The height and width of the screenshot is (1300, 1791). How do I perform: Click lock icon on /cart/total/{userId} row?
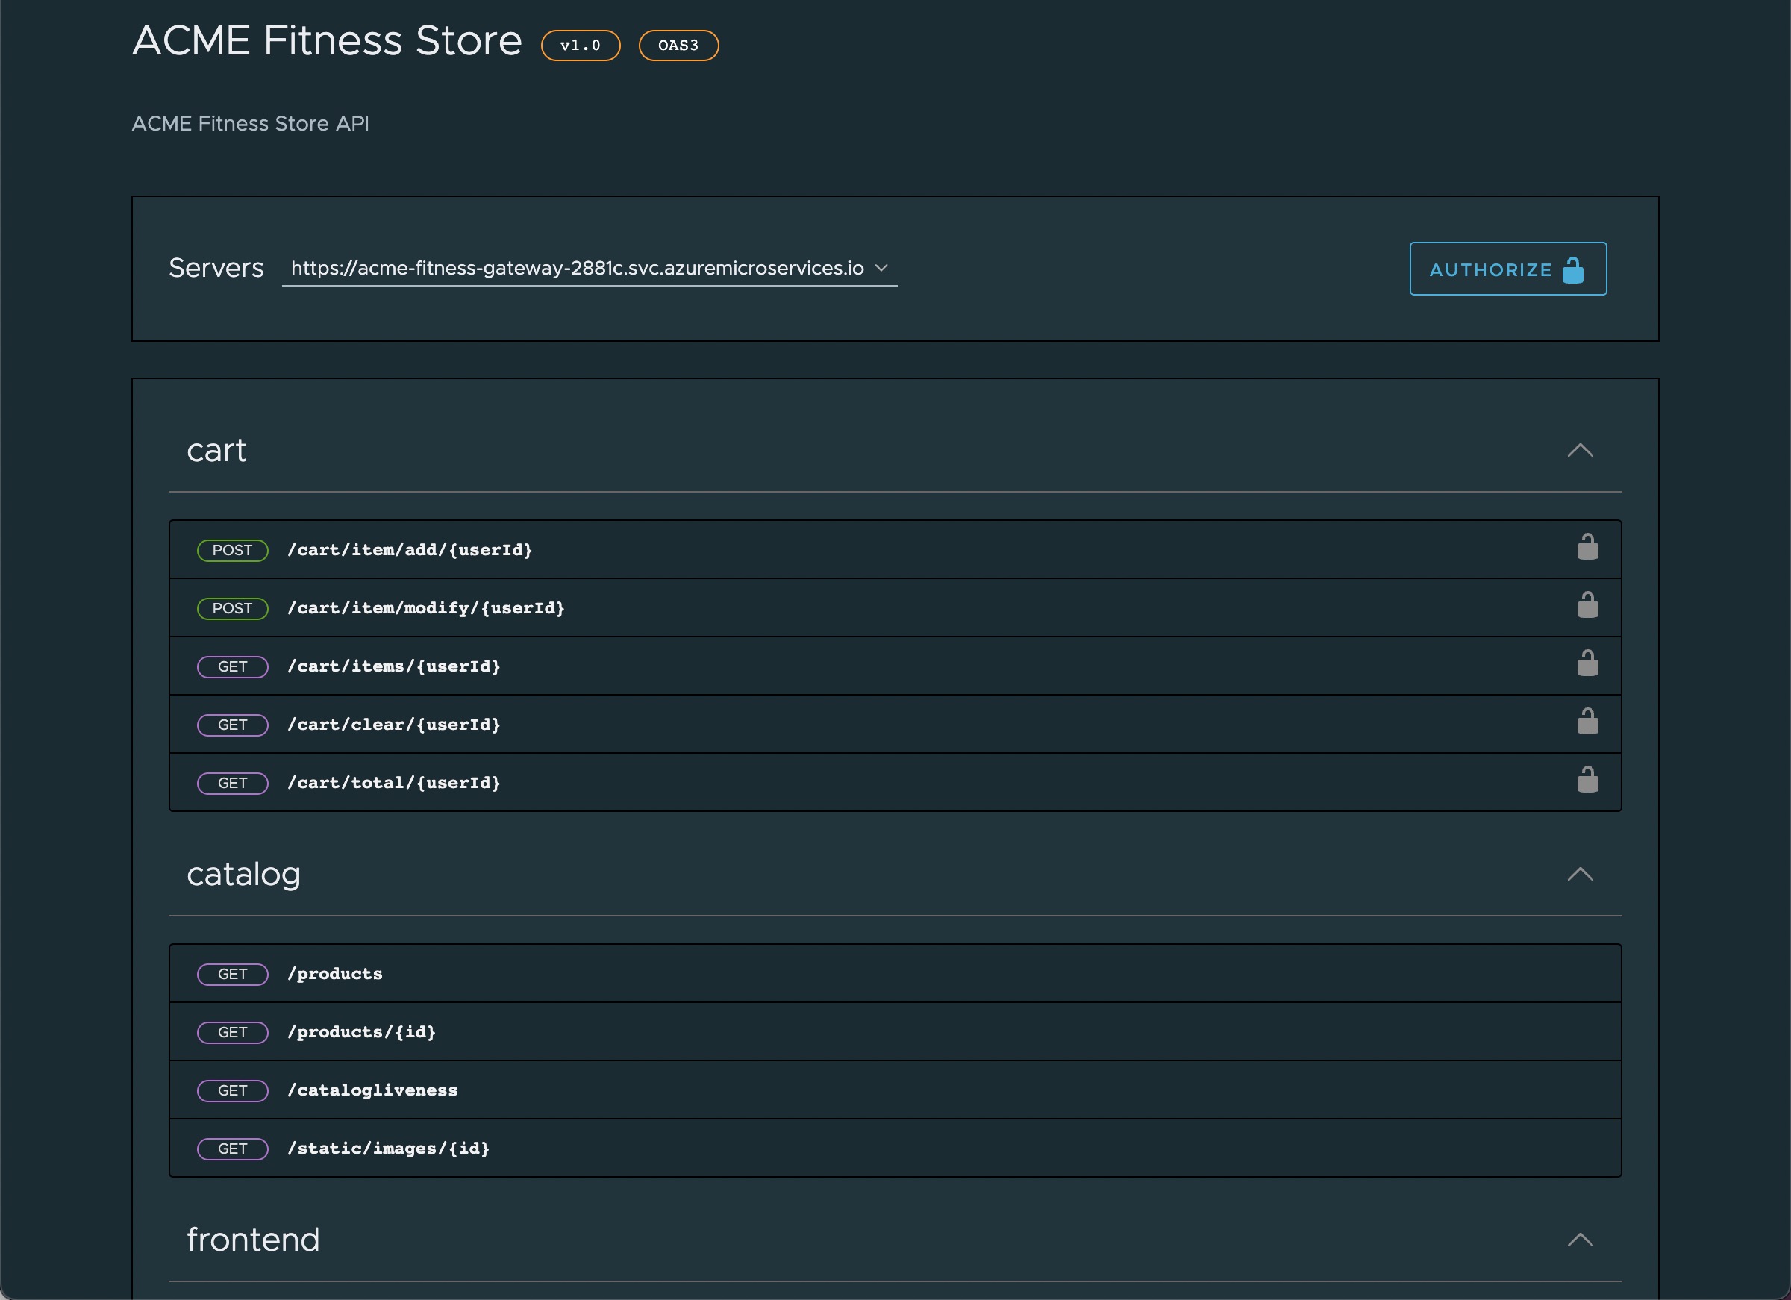click(1587, 780)
